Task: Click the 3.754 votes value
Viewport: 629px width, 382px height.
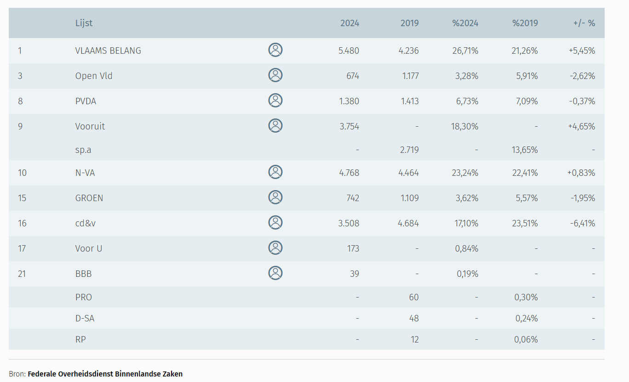Action: pos(349,127)
